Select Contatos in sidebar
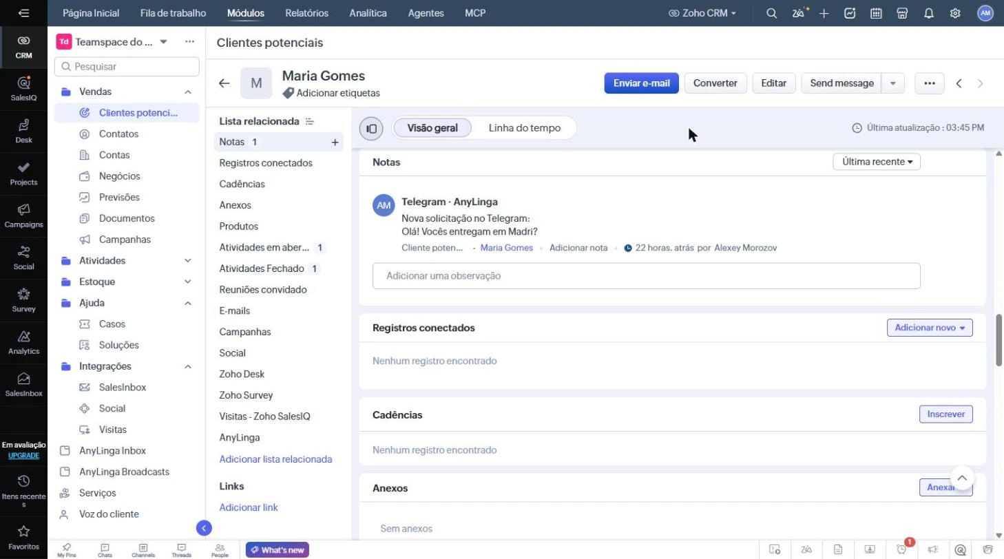The width and height of the screenshot is (1004, 559). point(118,134)
